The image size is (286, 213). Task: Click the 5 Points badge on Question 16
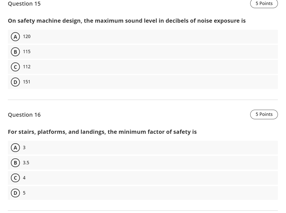pyautogui.click(x=264, y=114)
